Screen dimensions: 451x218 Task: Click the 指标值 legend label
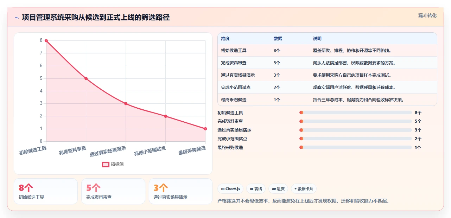tap(117, 164)
